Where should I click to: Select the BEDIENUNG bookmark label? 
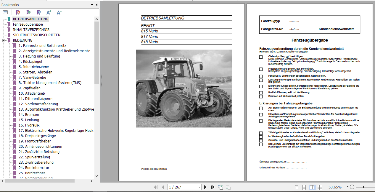pyautogui.click(x=22, y=40)
